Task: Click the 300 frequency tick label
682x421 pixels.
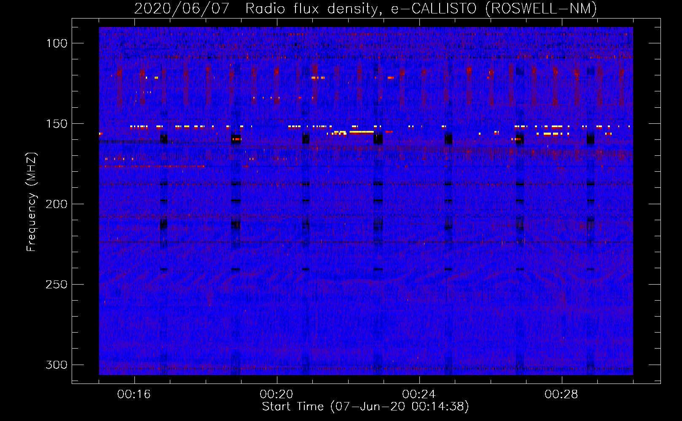Action: point(56,365)
